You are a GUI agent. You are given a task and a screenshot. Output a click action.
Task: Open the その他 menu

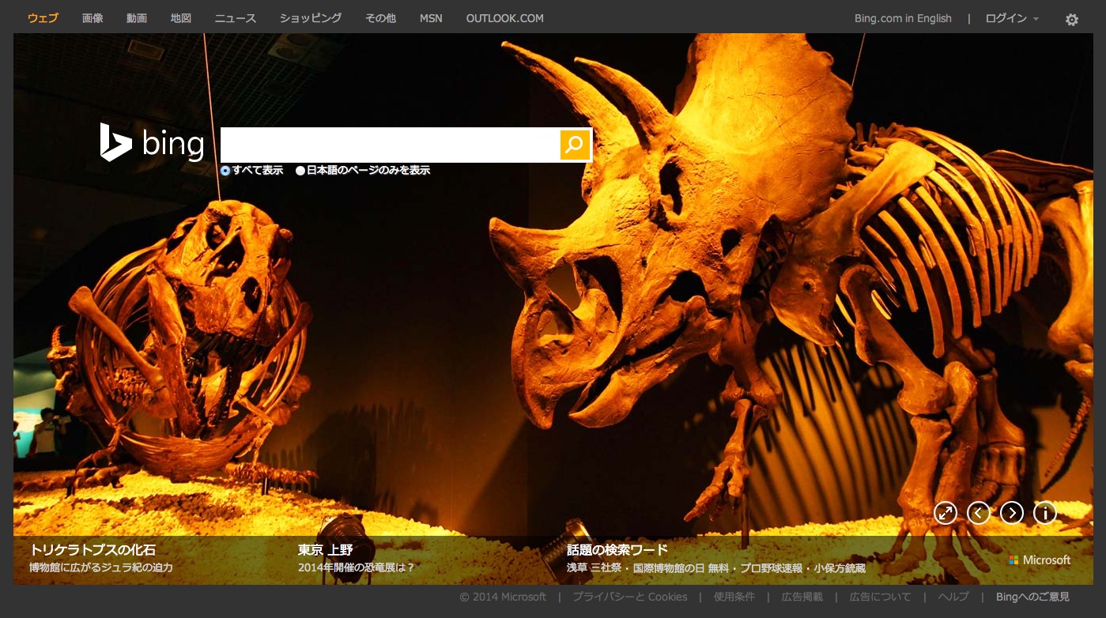pos(380,18)
